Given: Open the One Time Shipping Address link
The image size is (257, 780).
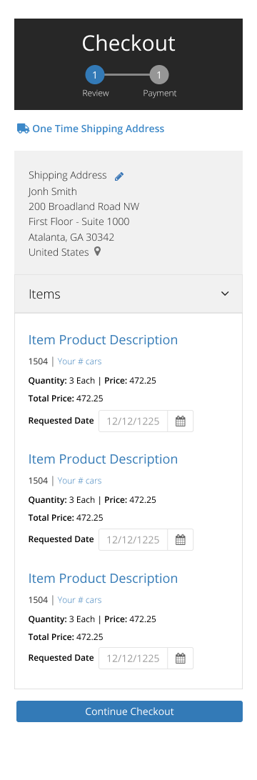Looking at the screenshot, I should pyautogui.click(x=98, y=129).
